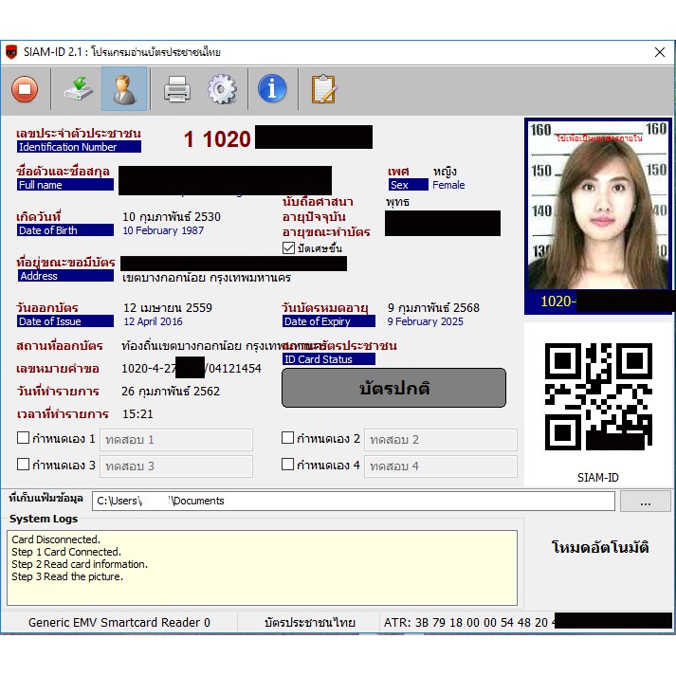Click the SIAM-ID QR code image
The image size is (676, 676).
click(598, 396)
